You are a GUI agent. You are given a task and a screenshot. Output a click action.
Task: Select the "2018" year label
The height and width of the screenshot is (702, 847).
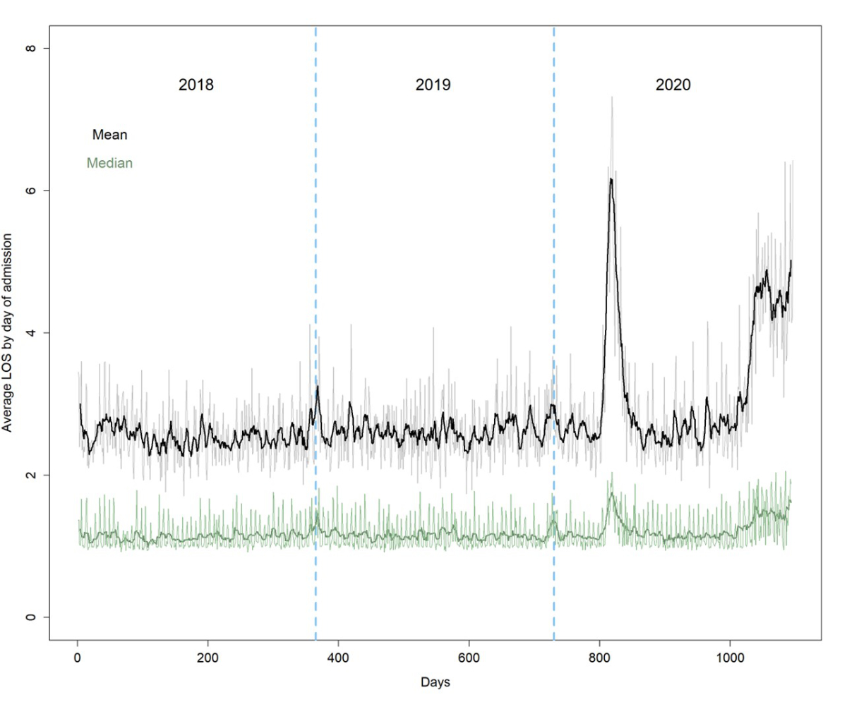pyautogui.click(x=196, y=85)
